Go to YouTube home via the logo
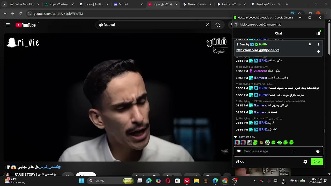This screenshot has width=331, height=186. point(26,25)
